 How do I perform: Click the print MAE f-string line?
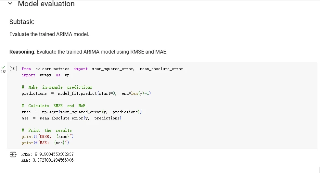click(x=45, y=143)
